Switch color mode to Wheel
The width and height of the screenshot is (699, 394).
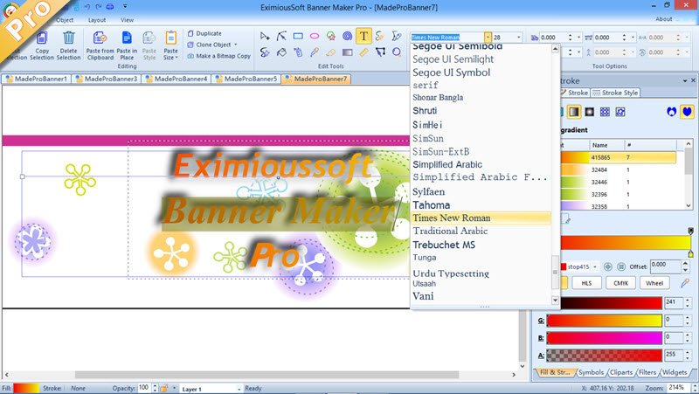654,283
